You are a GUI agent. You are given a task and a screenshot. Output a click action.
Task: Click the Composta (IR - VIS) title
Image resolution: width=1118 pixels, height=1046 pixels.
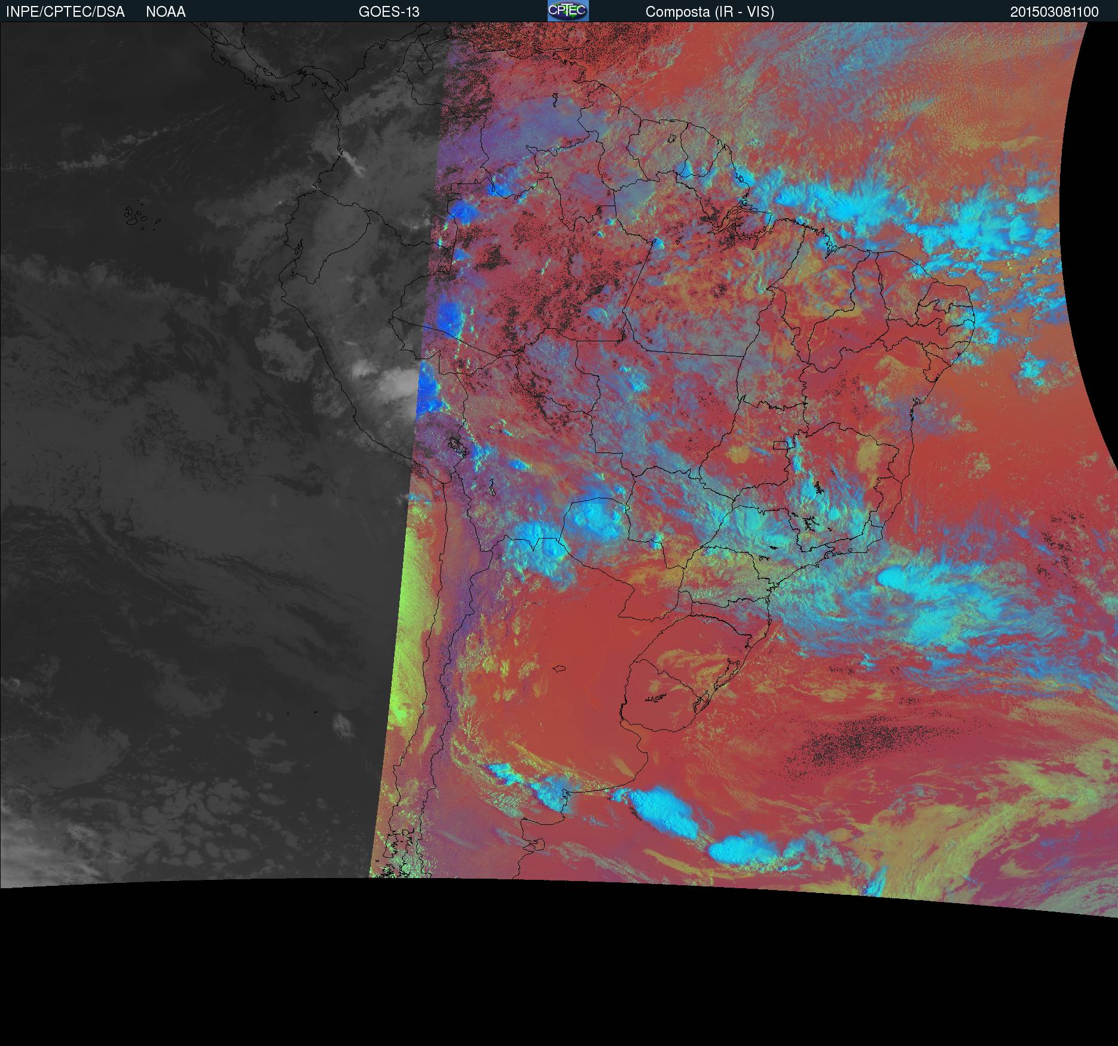pos(710,12)
